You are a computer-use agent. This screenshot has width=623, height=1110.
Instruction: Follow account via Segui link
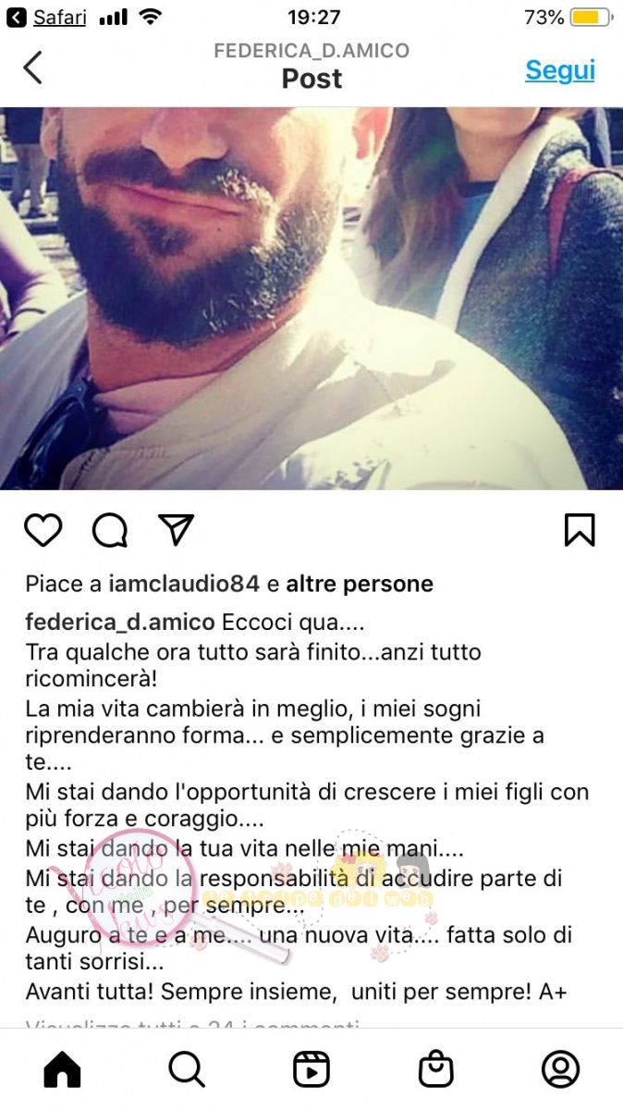click(x=560, y=70)
